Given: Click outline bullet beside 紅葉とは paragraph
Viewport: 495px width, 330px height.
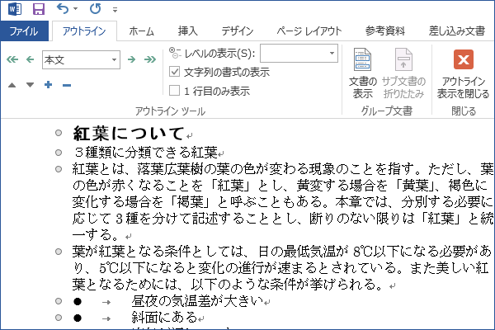Looking at the screenshot, I should tap(59, 169).
